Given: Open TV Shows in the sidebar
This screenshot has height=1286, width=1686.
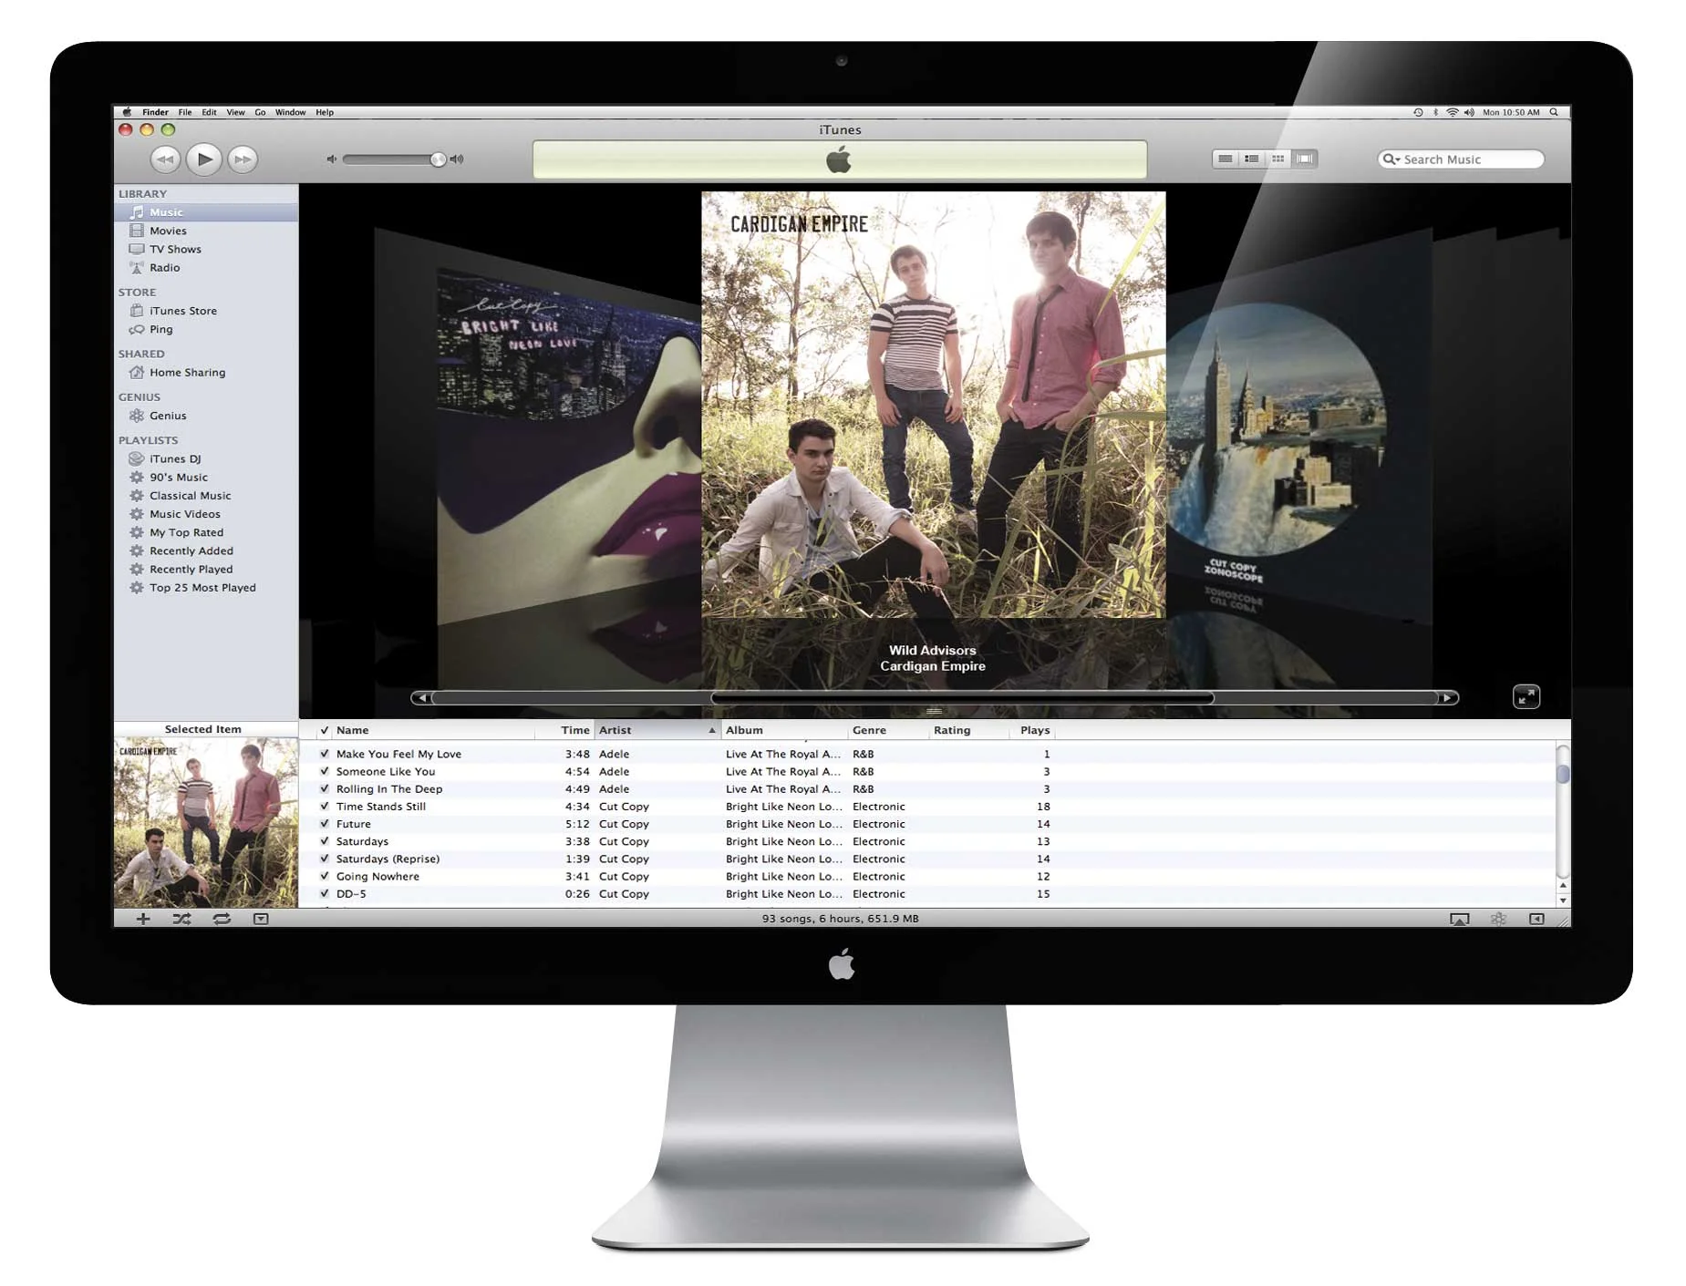Looking at the screenshot, I should 206,249.
